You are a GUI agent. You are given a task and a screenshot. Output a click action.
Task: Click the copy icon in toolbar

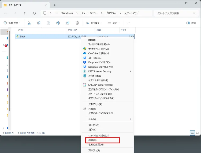[x=39, y=23]
